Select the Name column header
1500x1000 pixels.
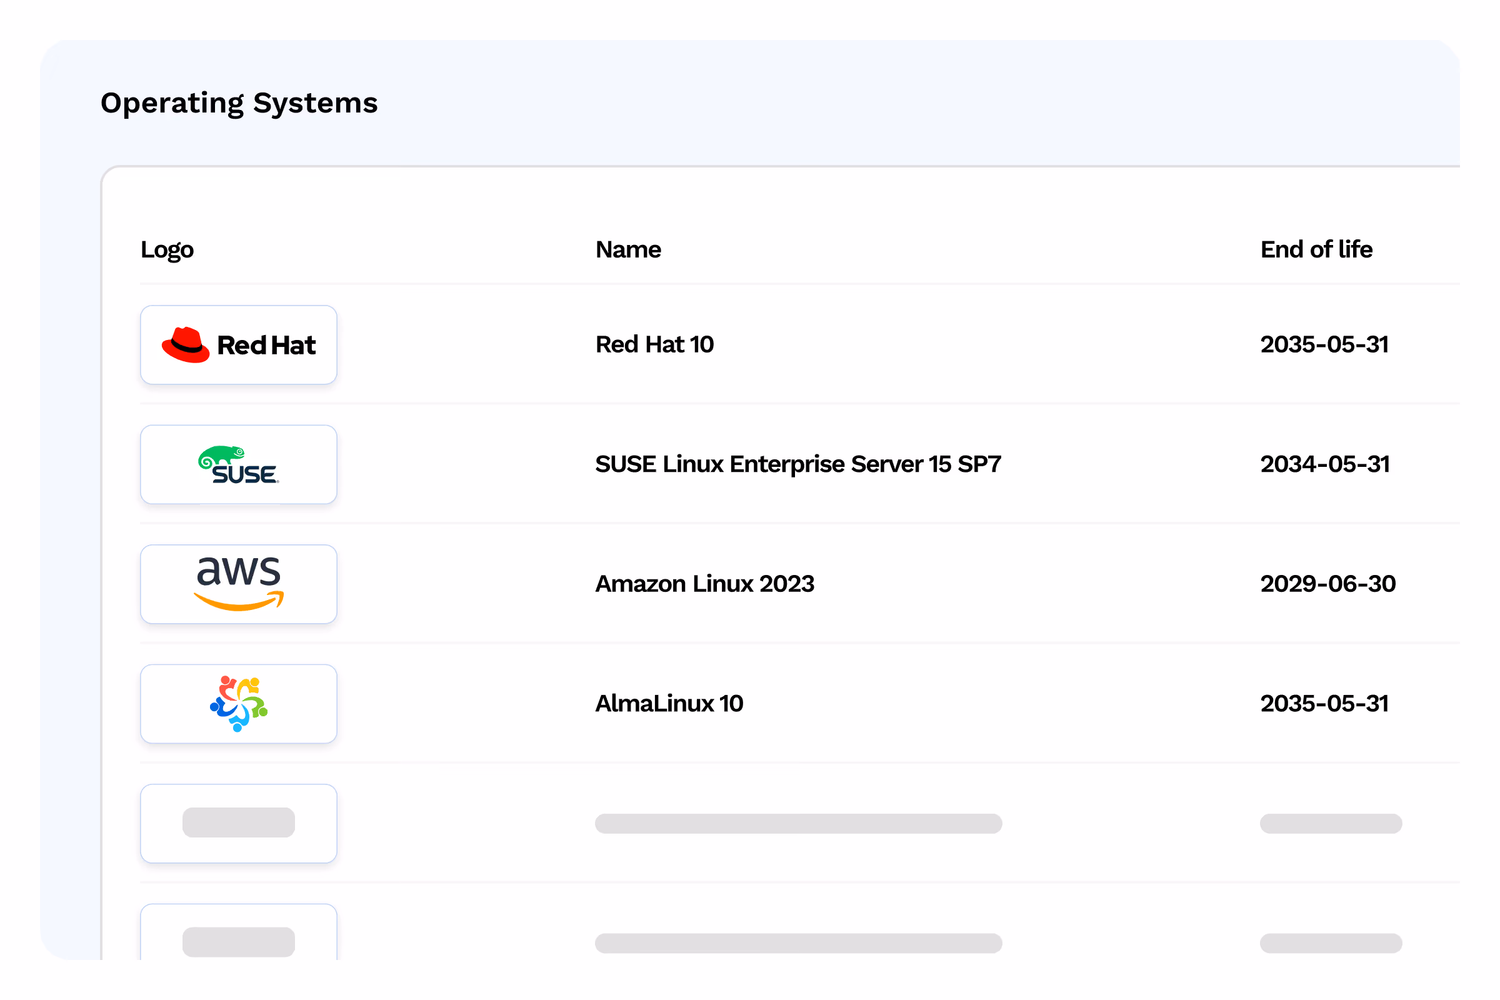click(628, 249)
